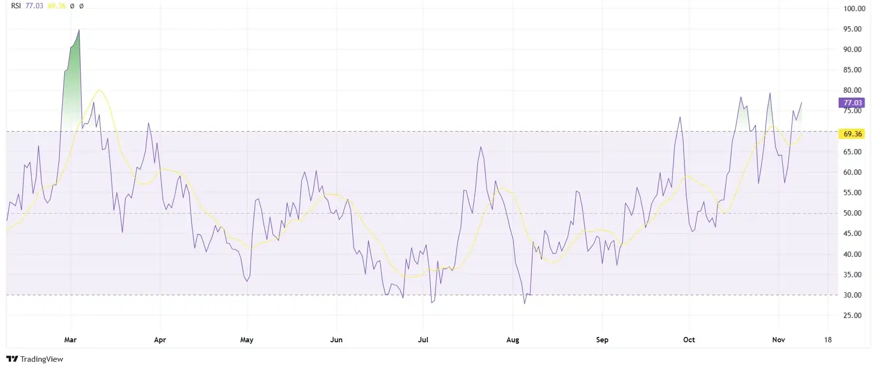Image resolution: width=877 pixels, height=369 pixels.
Task: Click the 60.00 scale label
Action: coord(852,172)
